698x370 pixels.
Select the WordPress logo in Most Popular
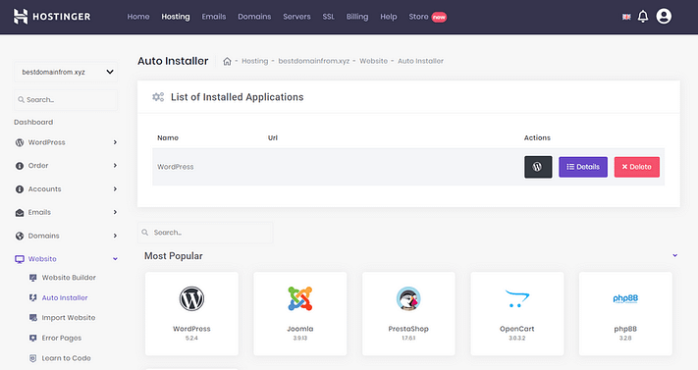pos(191,298)
